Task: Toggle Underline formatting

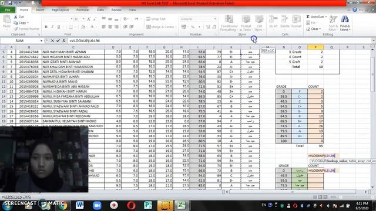Action: pos(59,27)
